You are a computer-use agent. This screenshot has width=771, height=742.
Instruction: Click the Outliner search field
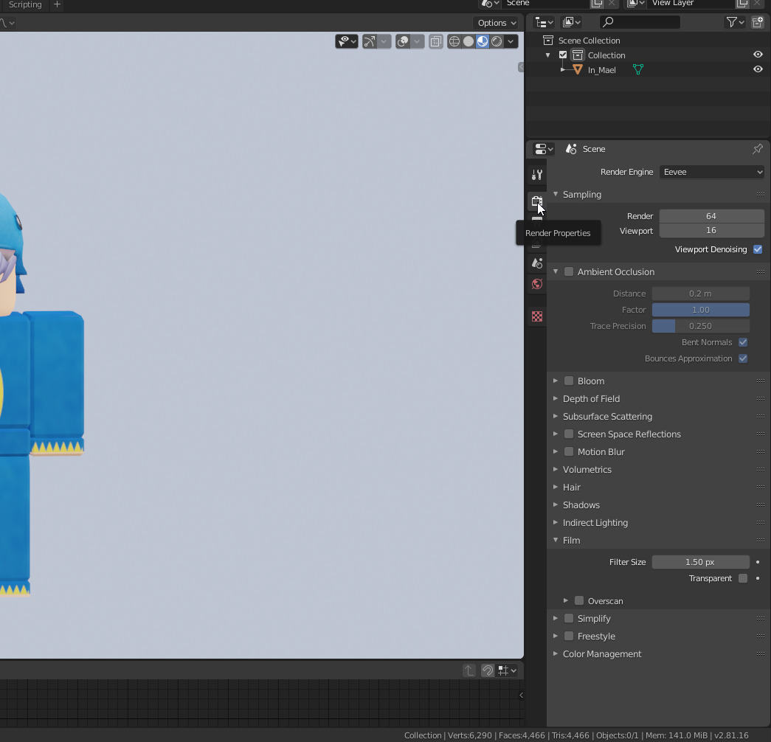(x=640, y=22)
